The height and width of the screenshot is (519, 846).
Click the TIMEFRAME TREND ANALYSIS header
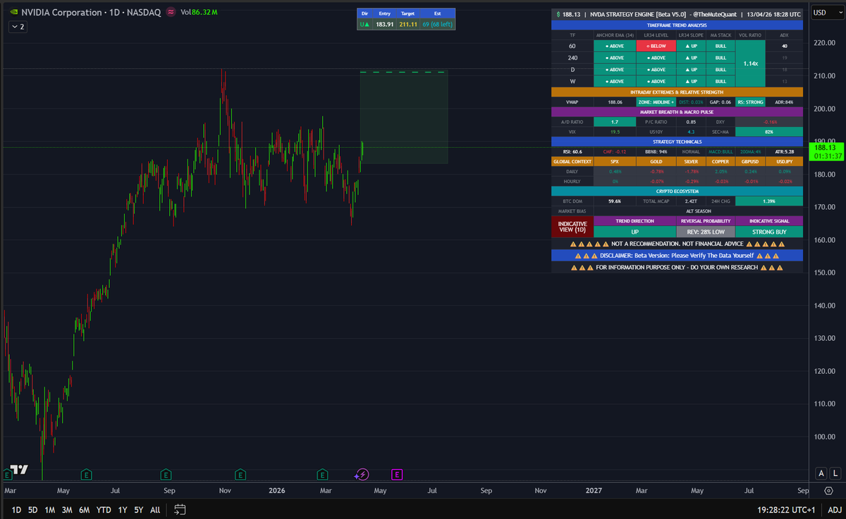[x=677, y=25]
